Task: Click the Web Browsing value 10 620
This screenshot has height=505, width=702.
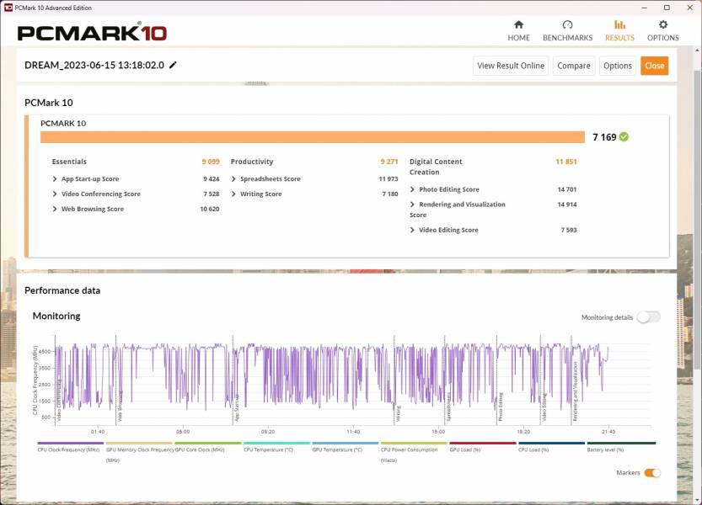Action: 210,209
